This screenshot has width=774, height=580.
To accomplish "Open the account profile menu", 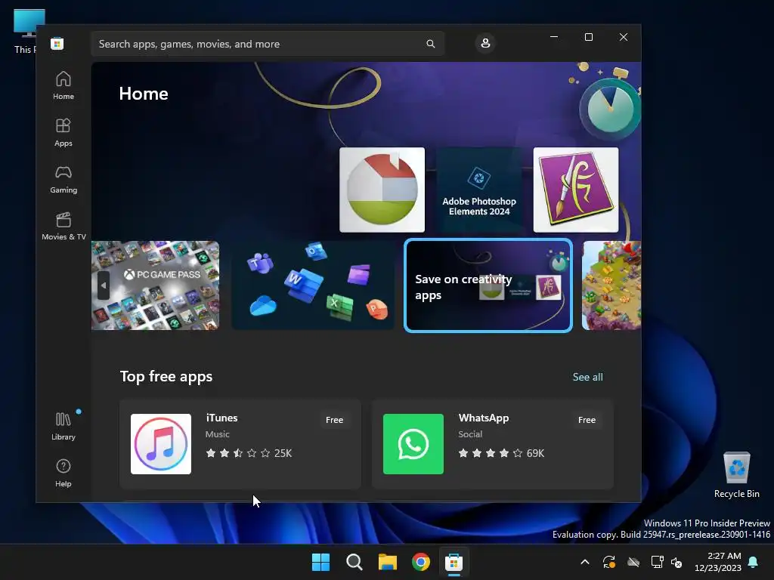I will (x=485, y=43).
